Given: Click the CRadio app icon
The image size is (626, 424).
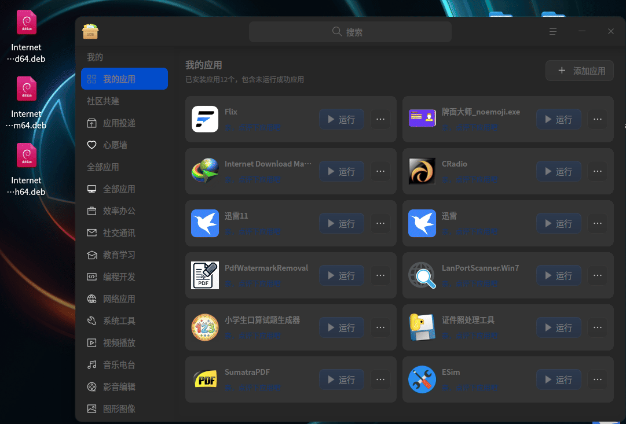Looking at the screenshot, I should pyautogui.click(x=422, y=171).
